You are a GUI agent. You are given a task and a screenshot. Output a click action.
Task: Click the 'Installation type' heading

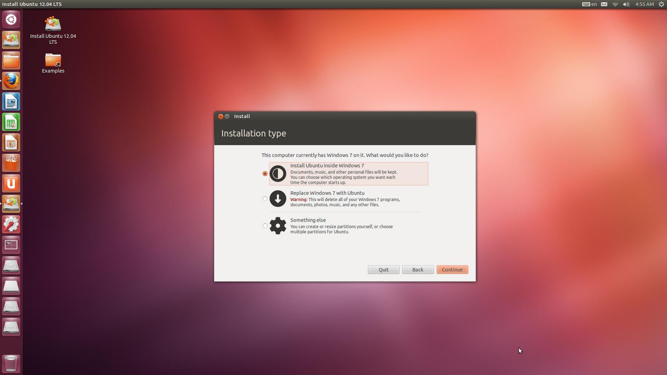(253, 133)
